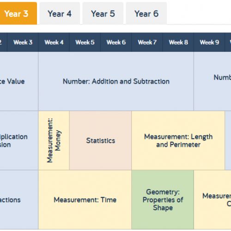
Task: Select the Week 8 column header
Action: (x=178, y=42)
